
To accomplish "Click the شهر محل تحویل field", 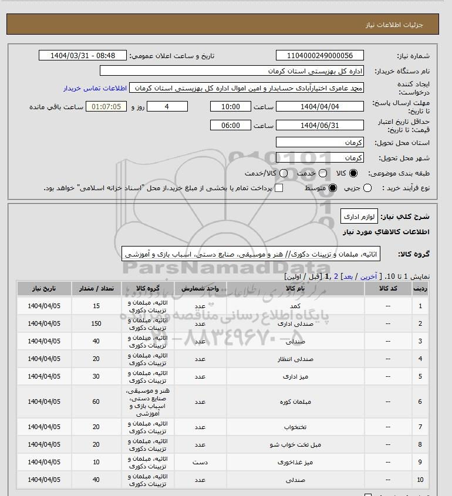I will tap(319, 157).
